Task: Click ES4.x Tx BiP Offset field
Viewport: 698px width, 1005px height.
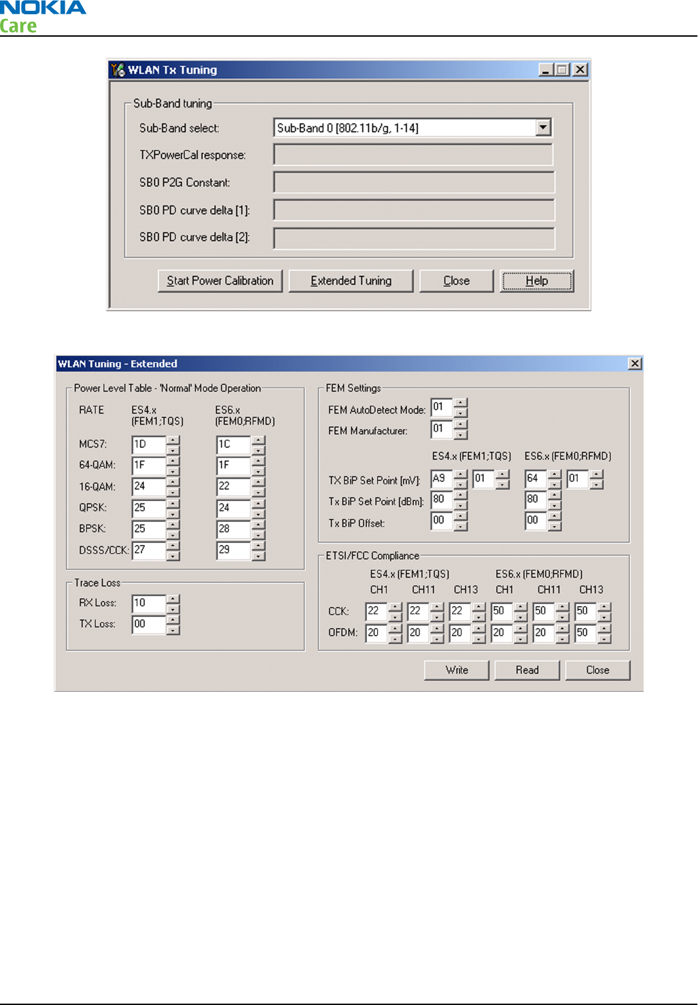Action: (442, 521)
